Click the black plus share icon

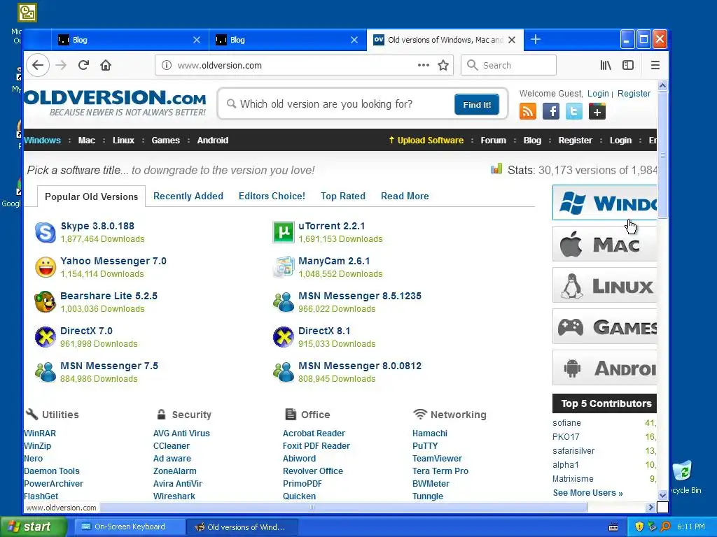(597, 111)
